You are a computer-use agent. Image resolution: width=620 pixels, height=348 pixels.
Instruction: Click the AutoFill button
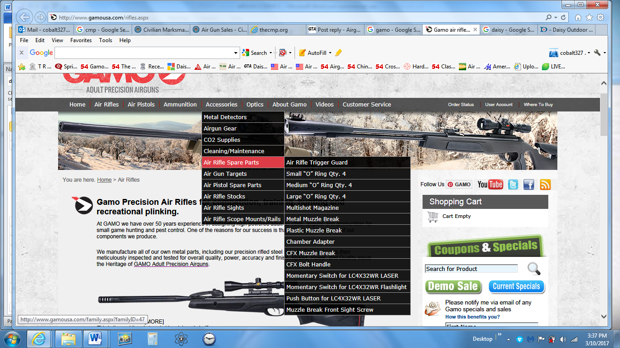tap(313, 53)
